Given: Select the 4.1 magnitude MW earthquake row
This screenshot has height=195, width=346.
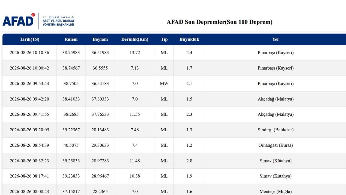Looking at the screenshot, I should point(174,83).
